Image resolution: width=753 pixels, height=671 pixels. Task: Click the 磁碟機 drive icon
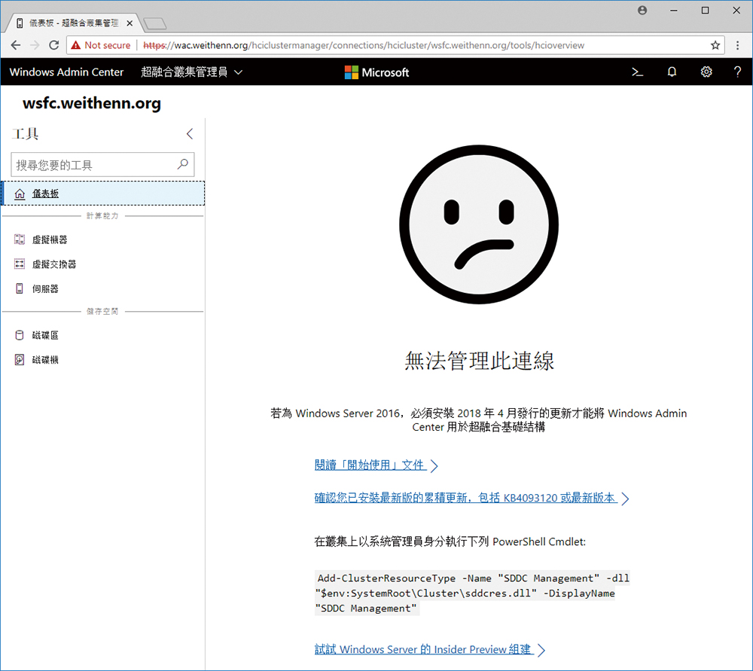pyautogui.click(x=20, y=360)
